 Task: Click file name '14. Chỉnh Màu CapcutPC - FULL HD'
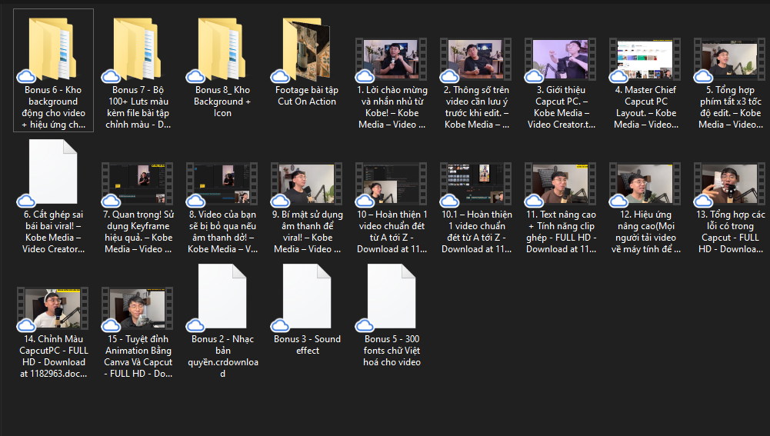coord(54,356)
